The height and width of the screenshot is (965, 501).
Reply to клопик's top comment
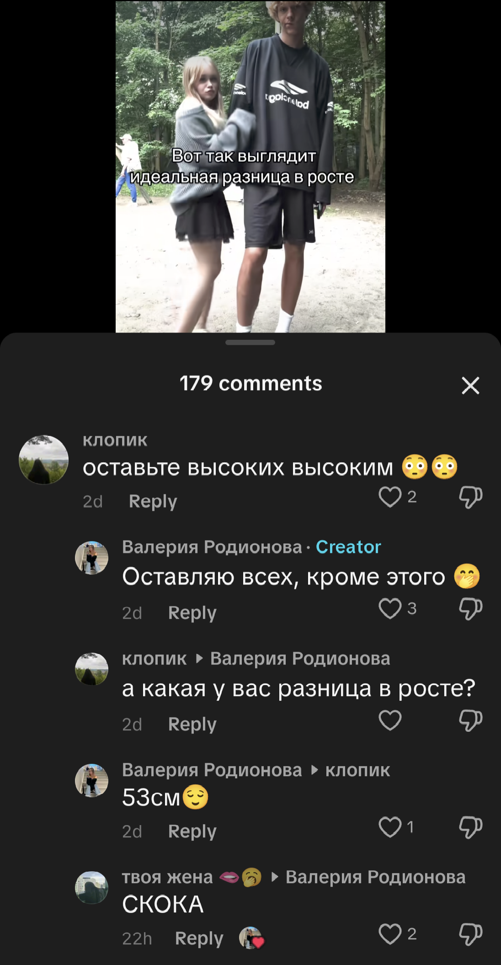click(x=153, y=502)
